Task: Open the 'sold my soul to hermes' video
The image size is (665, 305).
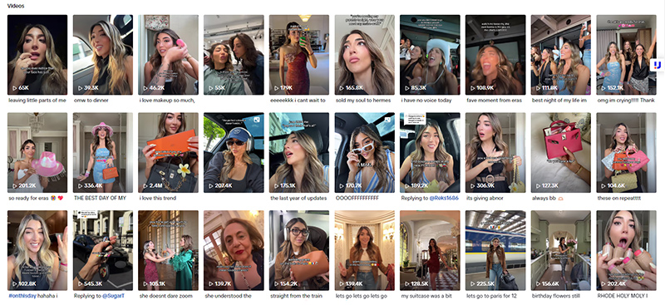Action: [x=365, y=55]
